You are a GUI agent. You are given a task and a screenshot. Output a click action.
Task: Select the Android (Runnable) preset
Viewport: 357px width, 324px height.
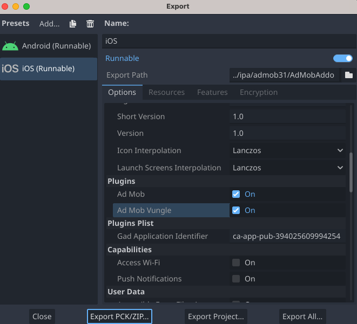tap(49, 46)
